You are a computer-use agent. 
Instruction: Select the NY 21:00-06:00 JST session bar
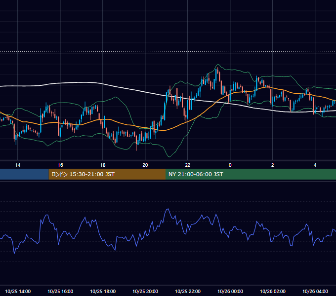251,174
